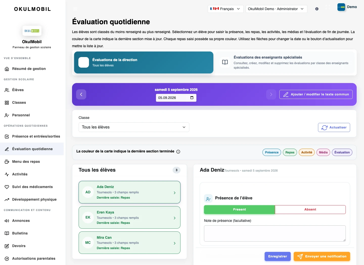Image resolution: width=364 pixels, height=265 pixels.
Task: Open Mira Can card chevron
Action: pos(174,243)
